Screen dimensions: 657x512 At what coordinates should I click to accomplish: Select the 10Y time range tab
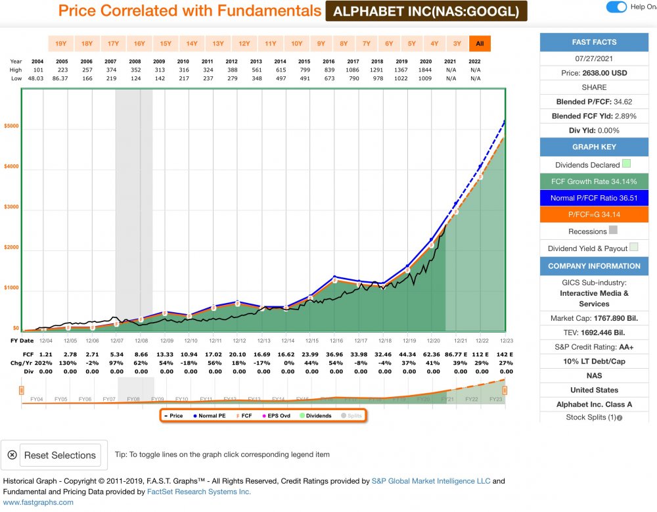click(x=297, y=43)
